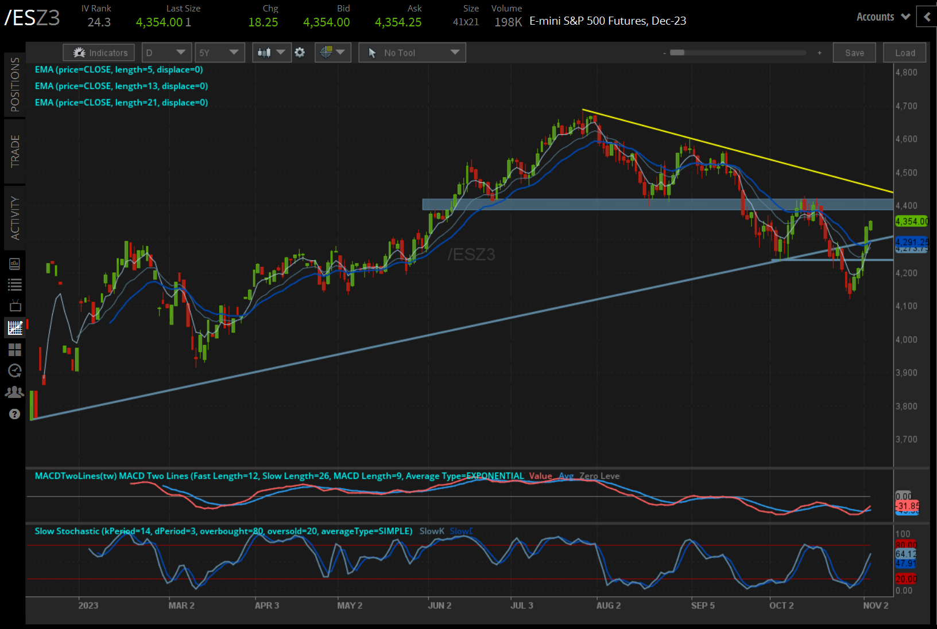937x629 pixels.
Task: Expand the 5Y range dropdown
Action: pyautogui.click(x=219, y=52)
